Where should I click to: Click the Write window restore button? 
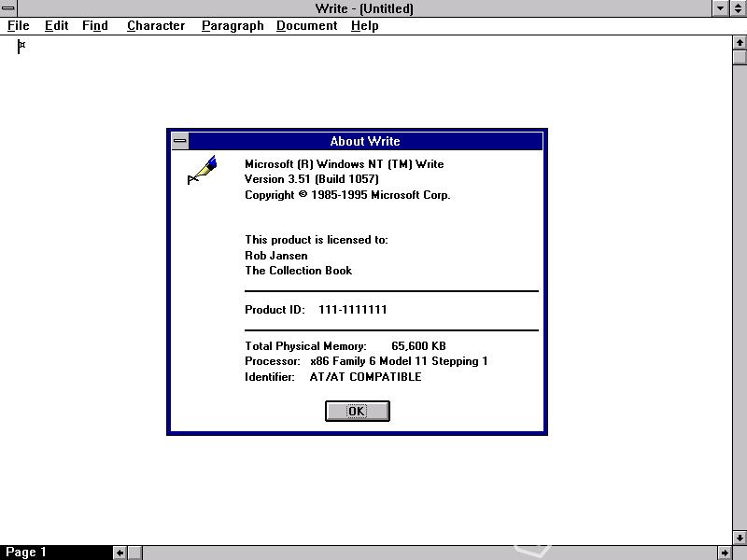pyautogui.click(x=738, y=8)
